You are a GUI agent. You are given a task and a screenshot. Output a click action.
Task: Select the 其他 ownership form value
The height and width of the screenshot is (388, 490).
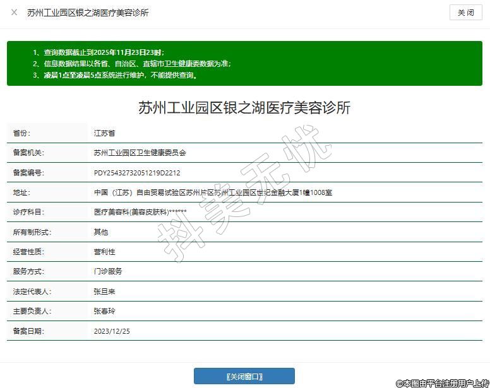coord(100,232)
